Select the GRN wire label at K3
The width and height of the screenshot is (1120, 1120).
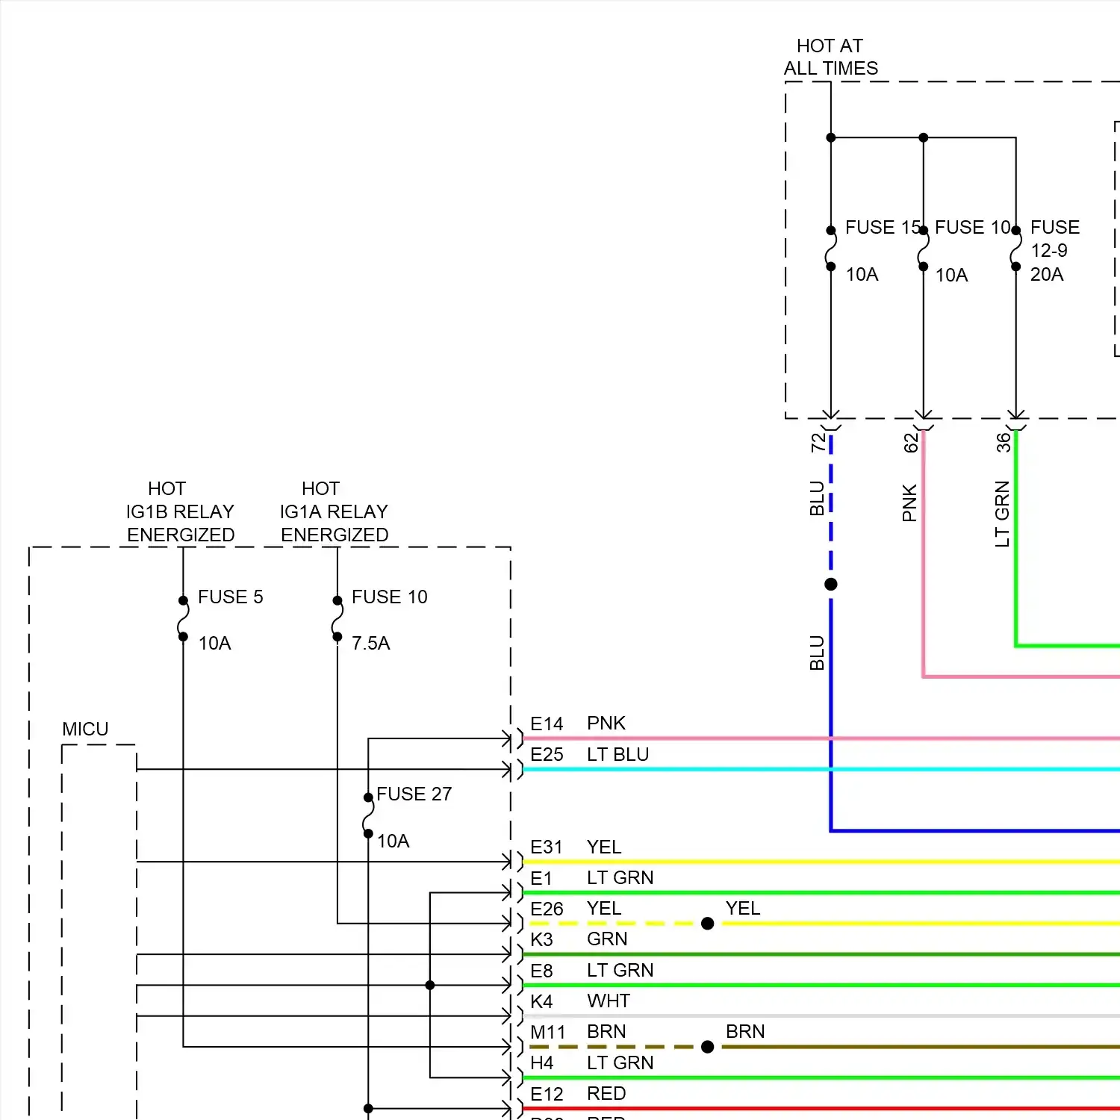[x=607, y=939]
